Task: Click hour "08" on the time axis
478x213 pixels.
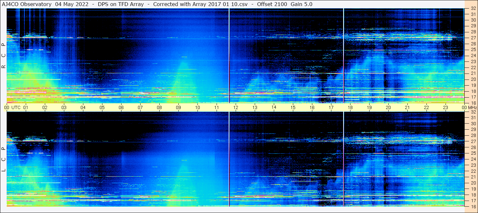Action: point(159,107)
